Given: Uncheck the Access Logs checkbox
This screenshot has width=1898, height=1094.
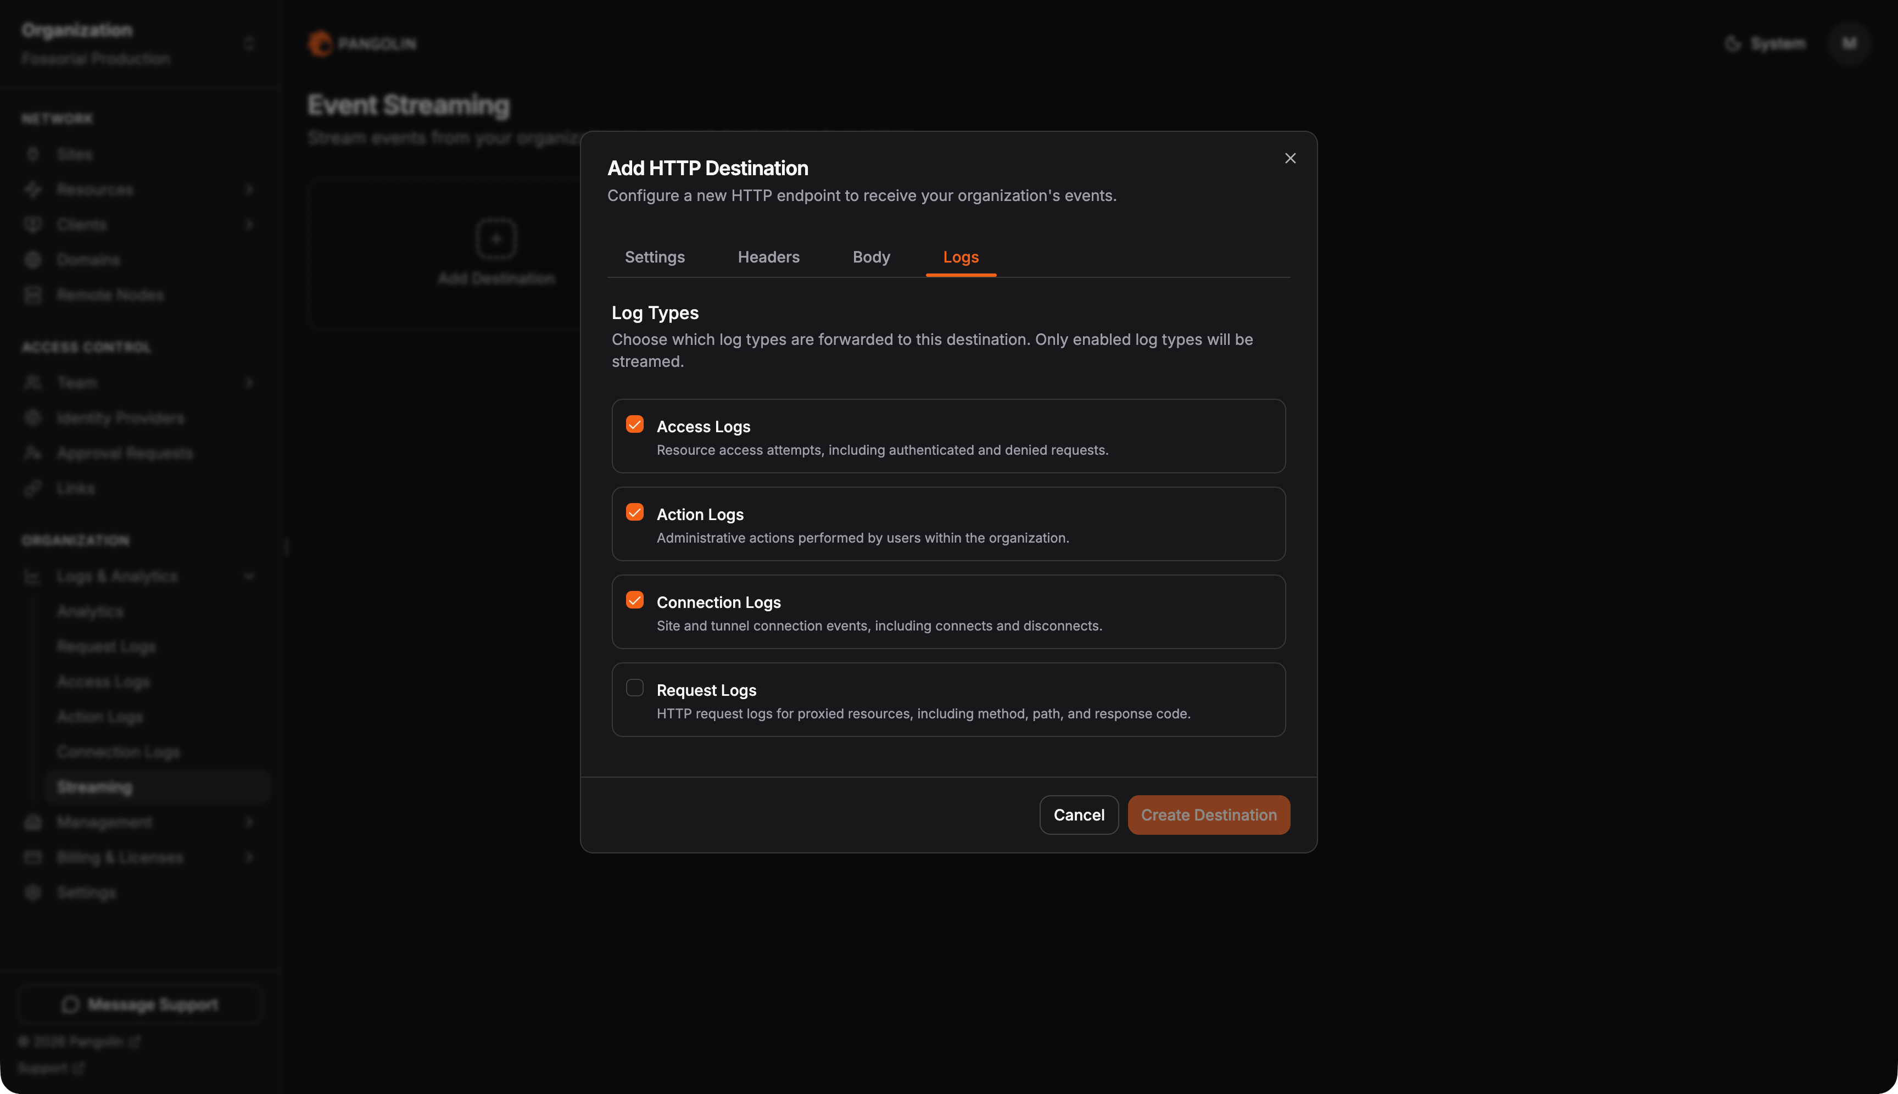Looking at the screenshot, I should click(x=635, y=425).
